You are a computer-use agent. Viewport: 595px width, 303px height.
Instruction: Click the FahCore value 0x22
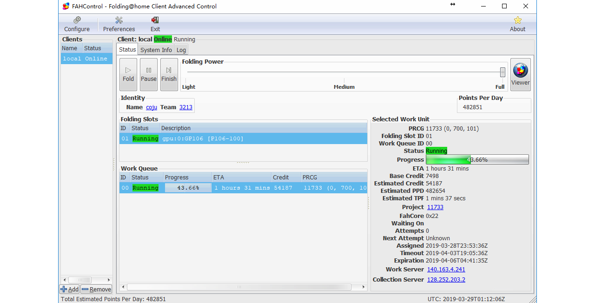pos(432,216)
